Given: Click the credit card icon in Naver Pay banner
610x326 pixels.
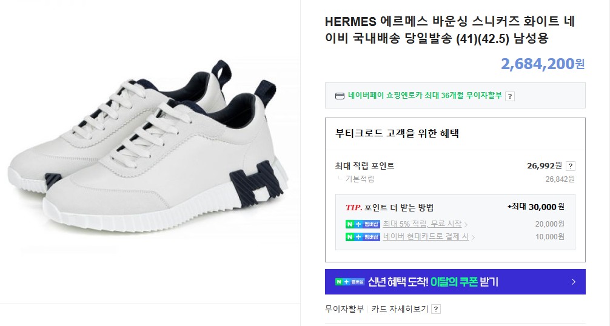Looking at the screenshot, I should click(x=340, y=96).
